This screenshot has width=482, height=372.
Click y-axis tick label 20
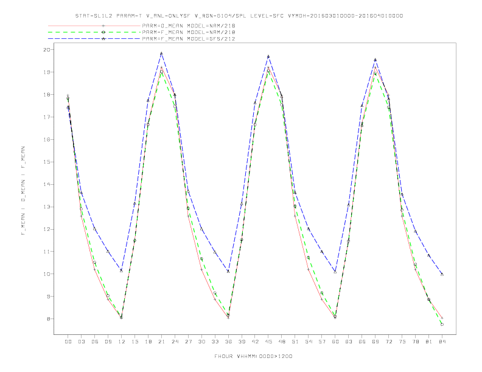(47, 50)
